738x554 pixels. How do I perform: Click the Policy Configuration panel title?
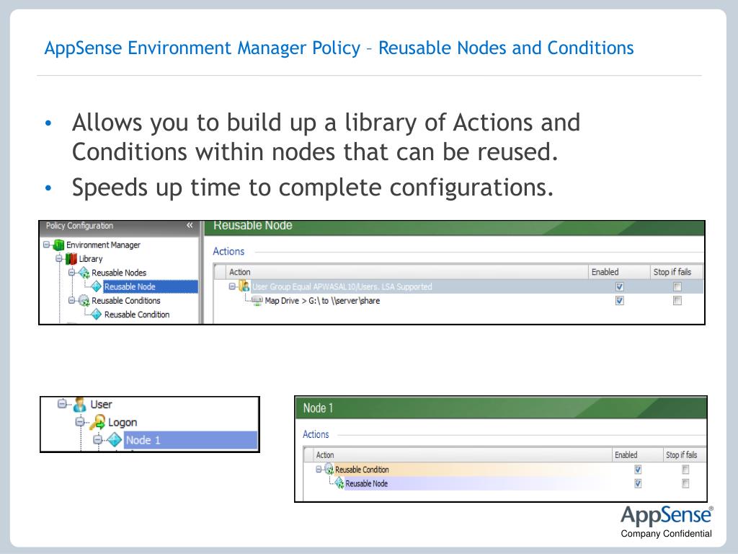(79, 226)
